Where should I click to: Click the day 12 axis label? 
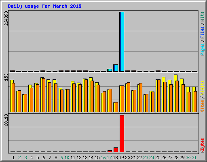click(x=79, y=158)
